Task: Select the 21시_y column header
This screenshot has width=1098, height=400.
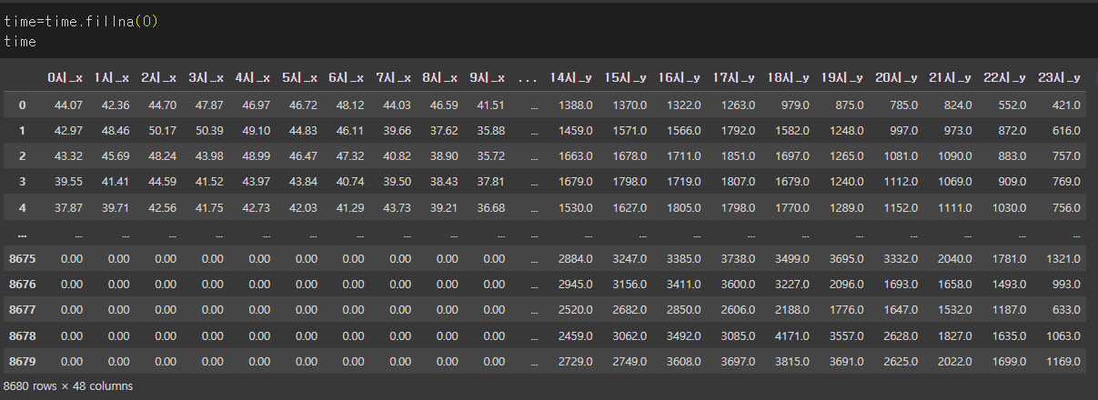Action: click(x=951, y=78)
